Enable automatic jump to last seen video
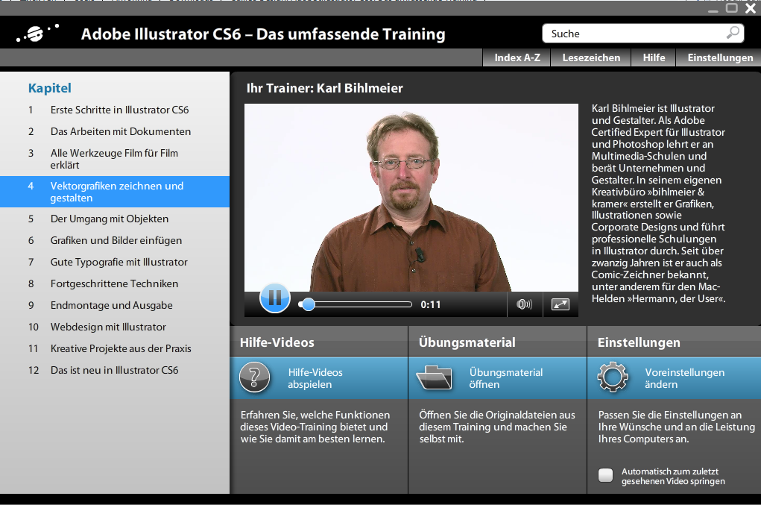Viewport: 761px width, 505px height. (x=606, y=475)
